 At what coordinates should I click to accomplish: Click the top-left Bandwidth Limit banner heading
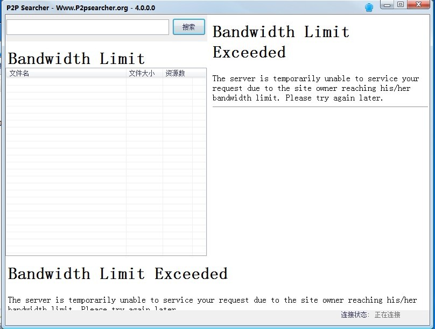click(76, 58)
